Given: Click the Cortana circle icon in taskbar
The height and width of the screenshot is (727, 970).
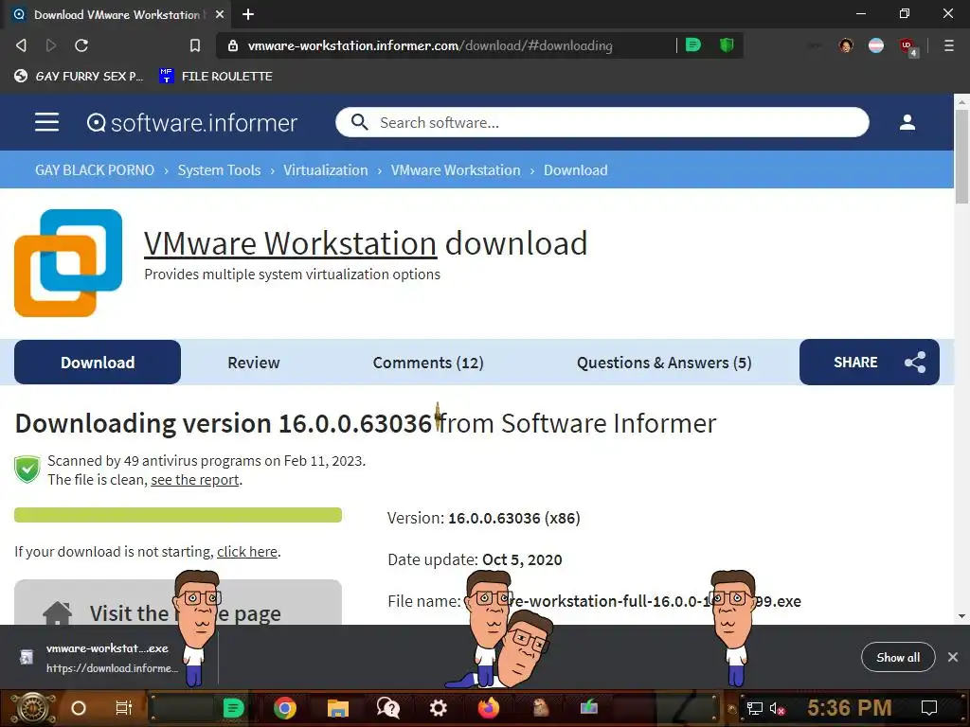Looking at the screenshot, I should pos(79,708).
